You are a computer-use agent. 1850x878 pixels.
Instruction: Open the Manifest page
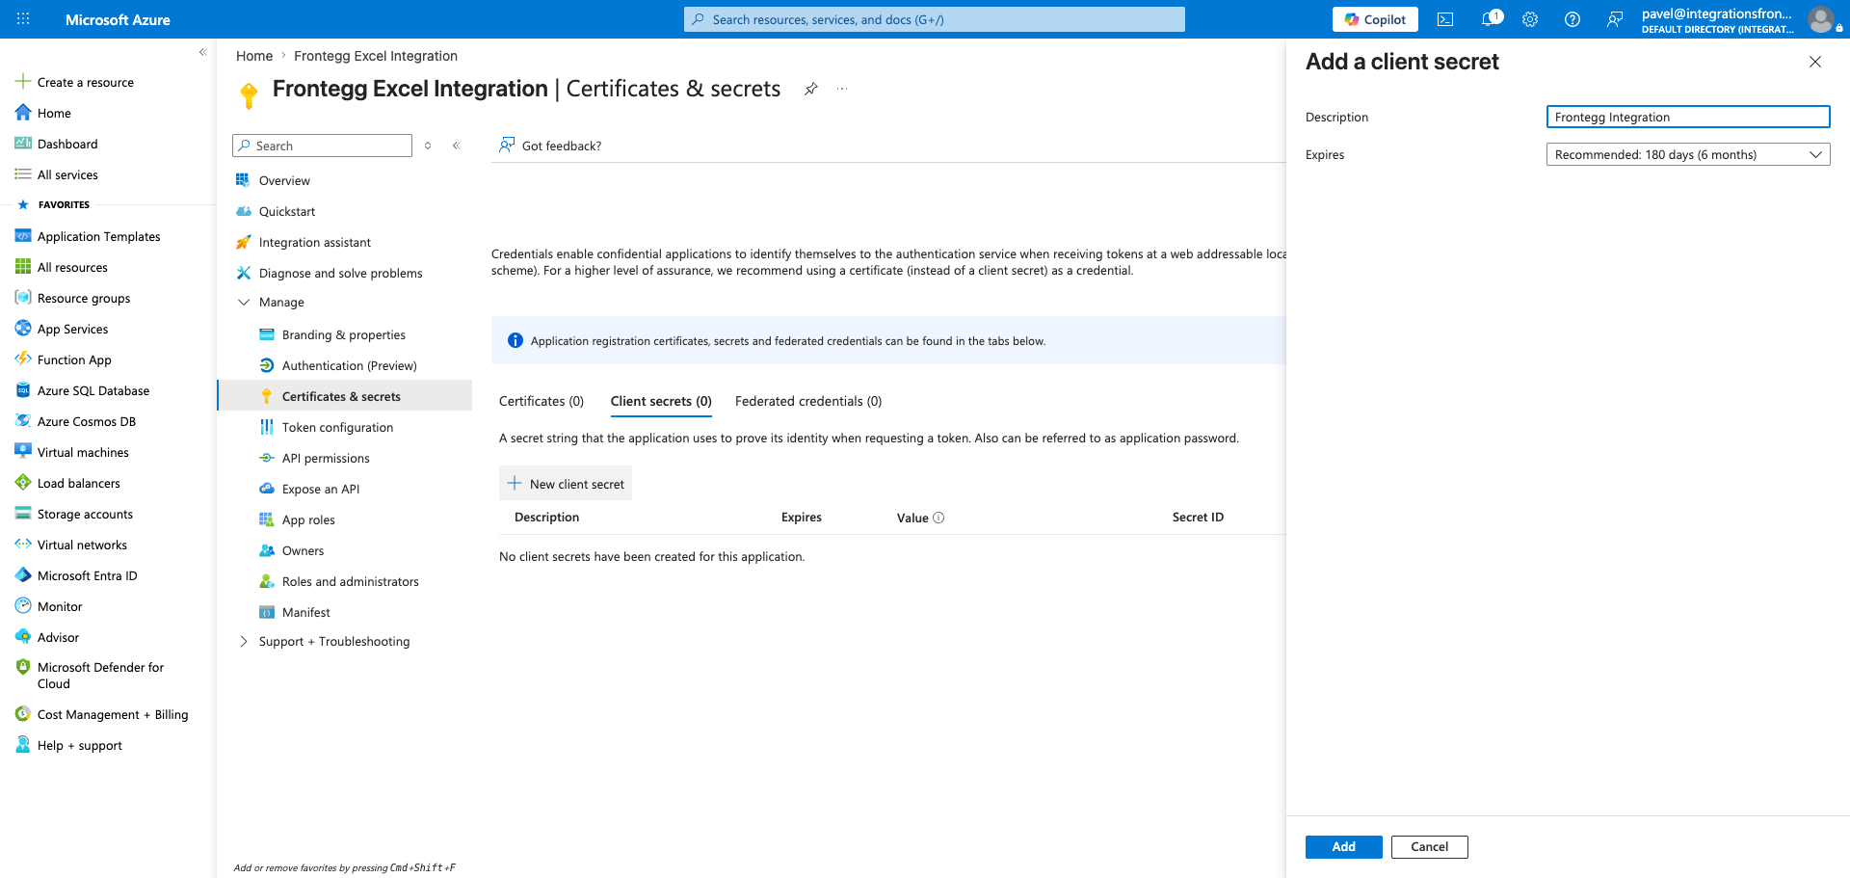(305, 612)
